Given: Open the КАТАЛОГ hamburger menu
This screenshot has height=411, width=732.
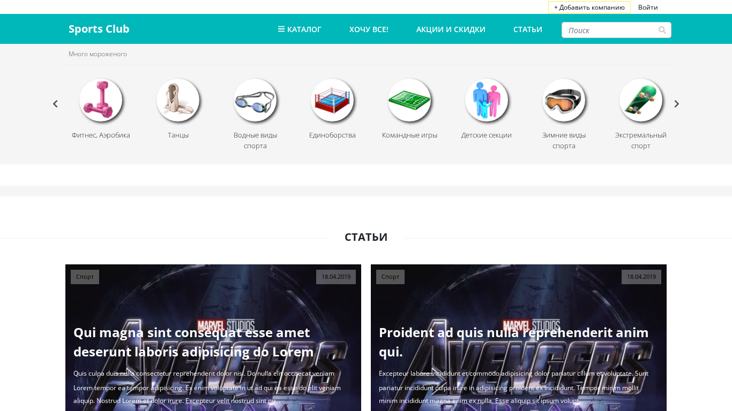Looking at the screenshot, I should [x=300, y=29].
